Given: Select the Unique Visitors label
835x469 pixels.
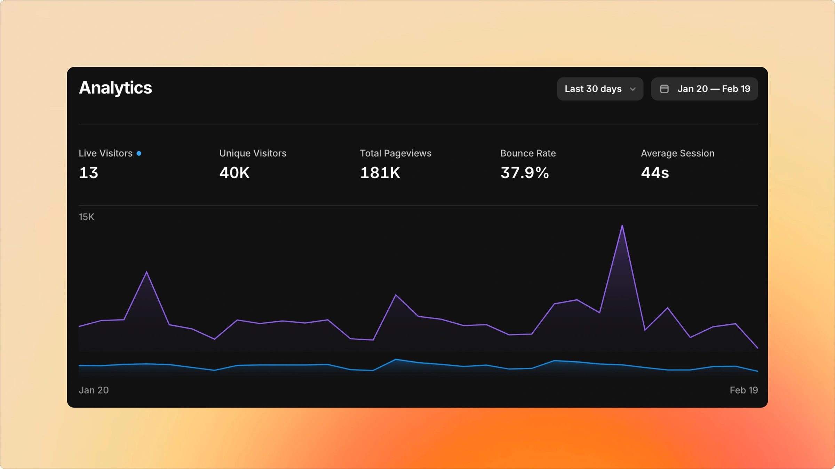Looking at the screenshot, I should [253, 153].
